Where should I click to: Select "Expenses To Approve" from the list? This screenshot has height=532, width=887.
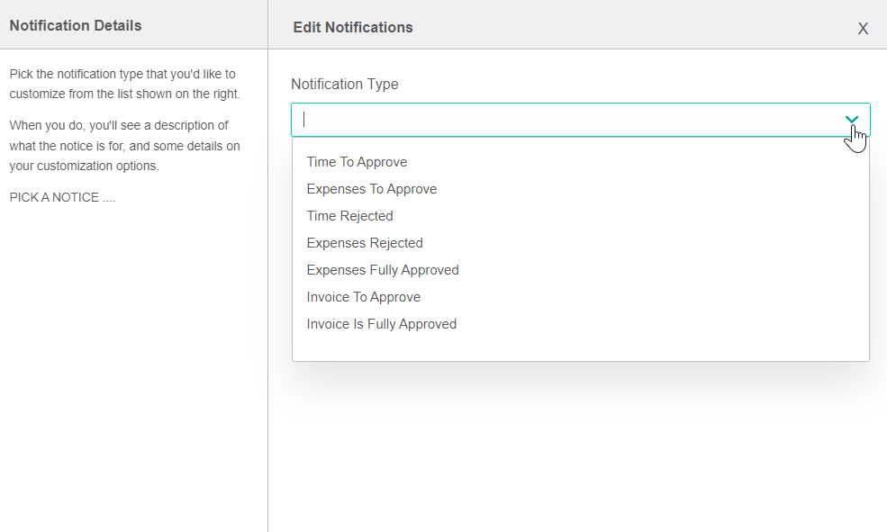click(x=371, y=189)
